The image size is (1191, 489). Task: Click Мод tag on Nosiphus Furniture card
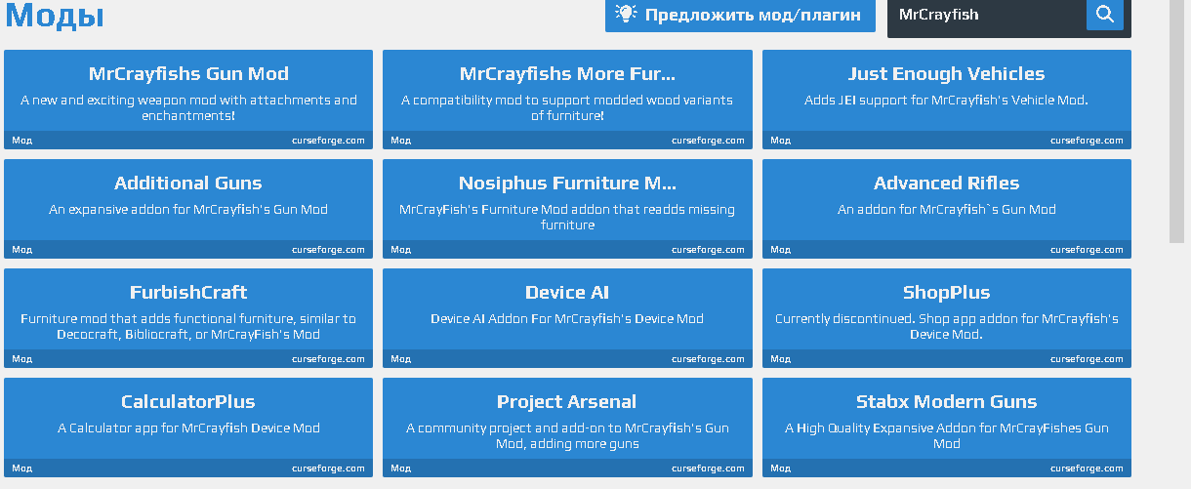pyautogui.click(x=400, y=250)
